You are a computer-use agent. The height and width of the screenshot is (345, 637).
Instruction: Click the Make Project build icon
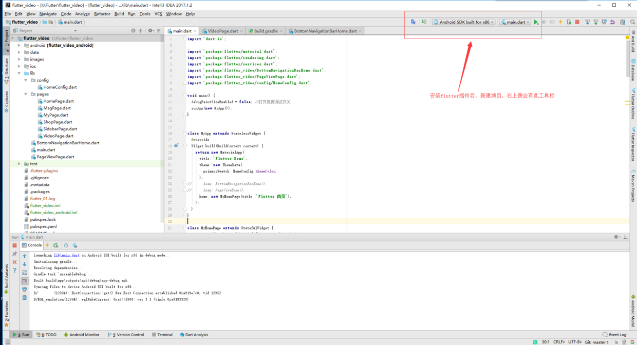click(424, 22)
